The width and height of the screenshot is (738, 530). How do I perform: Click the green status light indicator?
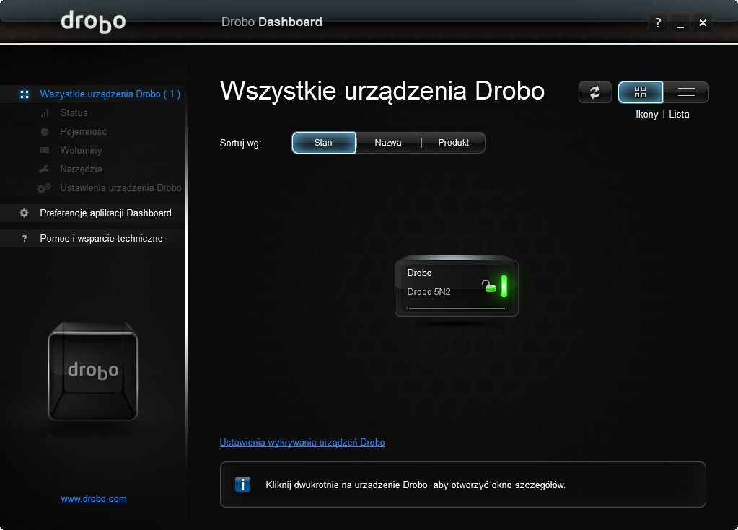click(504, 286)
